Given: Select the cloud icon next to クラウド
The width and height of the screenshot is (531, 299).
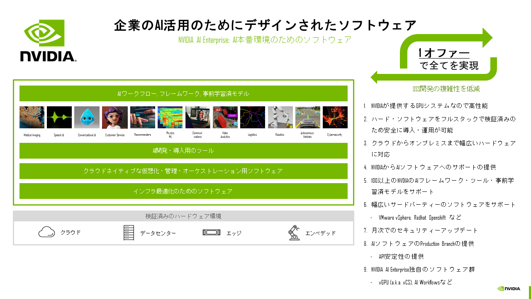Looking at the screenshot, I should point(47,232).
